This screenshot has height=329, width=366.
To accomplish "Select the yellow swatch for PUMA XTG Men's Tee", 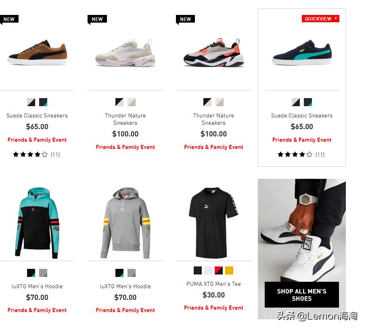I will [x=229, y=270].
